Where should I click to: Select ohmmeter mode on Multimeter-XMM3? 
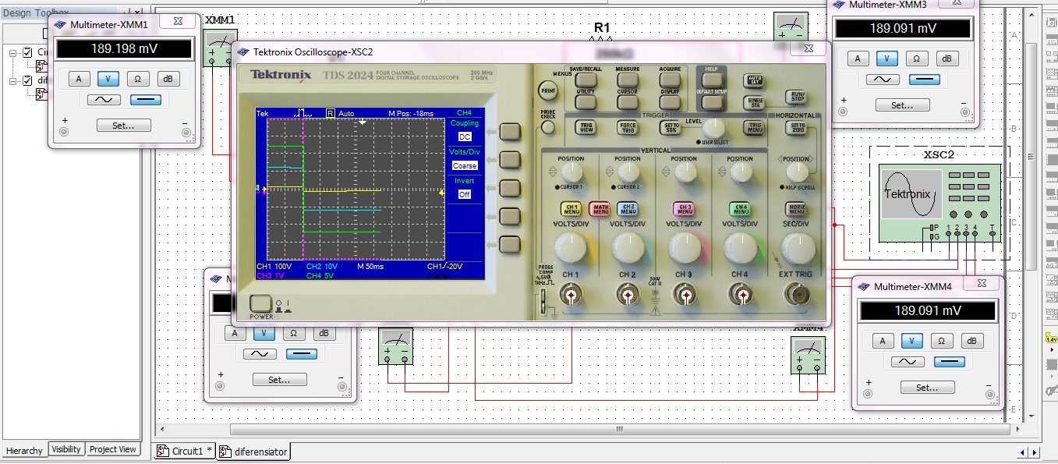pyautogui.click(x=917, y=58)
